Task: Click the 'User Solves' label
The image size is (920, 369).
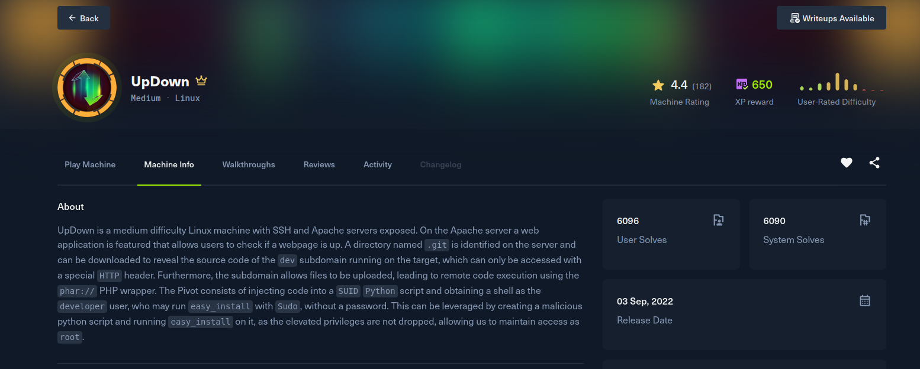Action: 642,239
